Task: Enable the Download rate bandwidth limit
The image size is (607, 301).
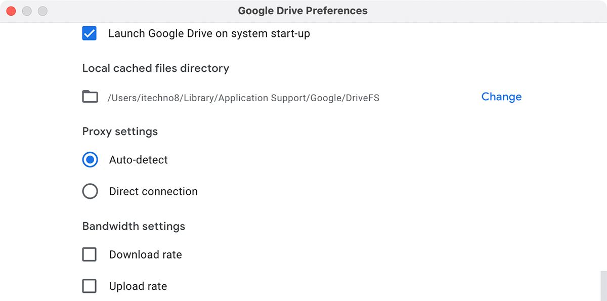Action: 89,254
